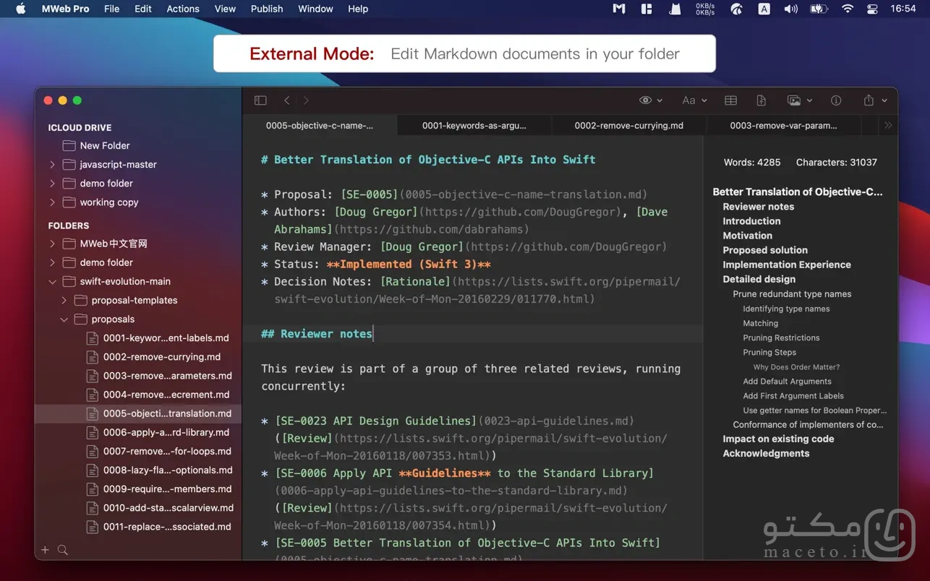Jump to Acknowledgments in outline

tap(766, 454)
